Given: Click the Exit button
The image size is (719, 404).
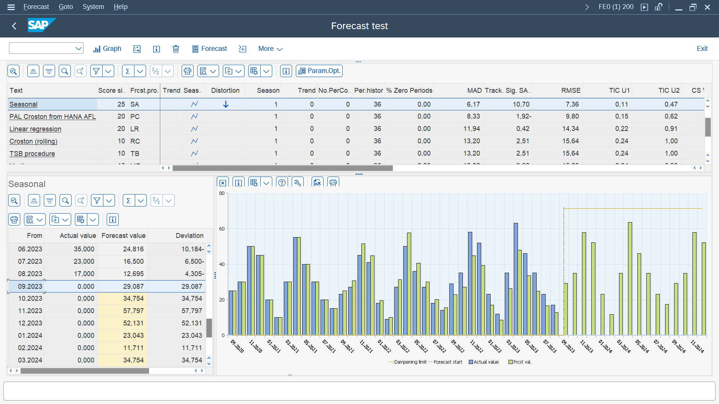Looking at the screenshot, I should 702,49.
